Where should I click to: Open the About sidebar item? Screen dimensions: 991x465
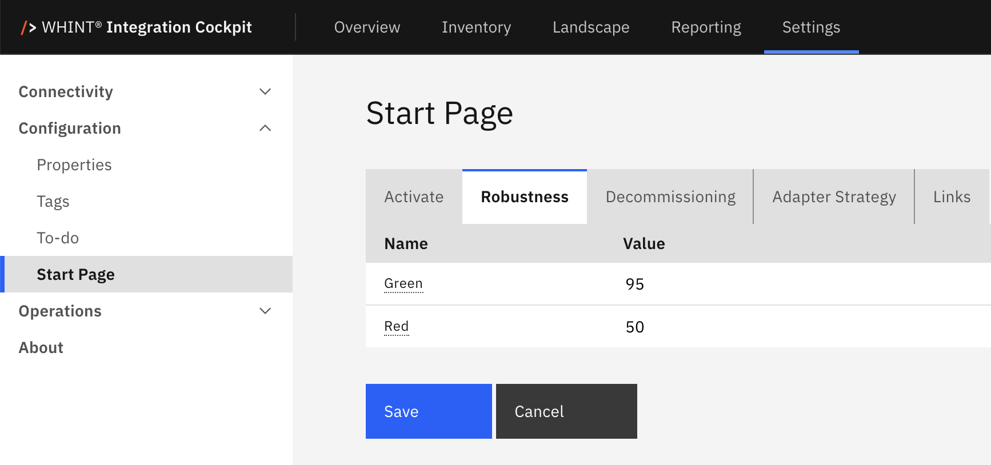[x=41, y=347]
